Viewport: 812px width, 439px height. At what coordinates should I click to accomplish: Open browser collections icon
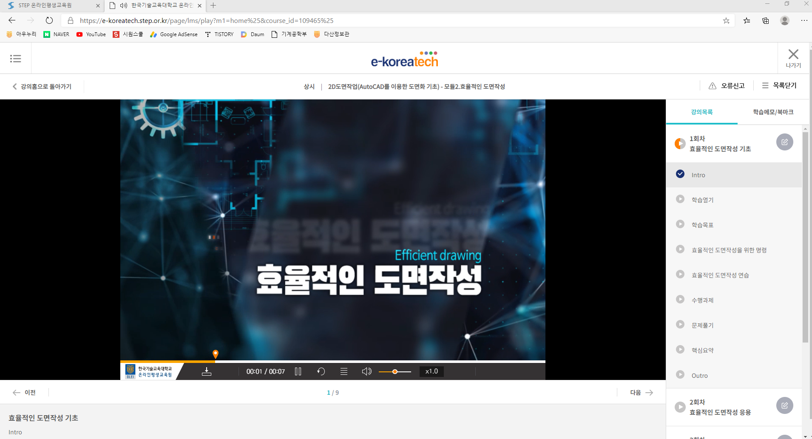pos(766,20)
